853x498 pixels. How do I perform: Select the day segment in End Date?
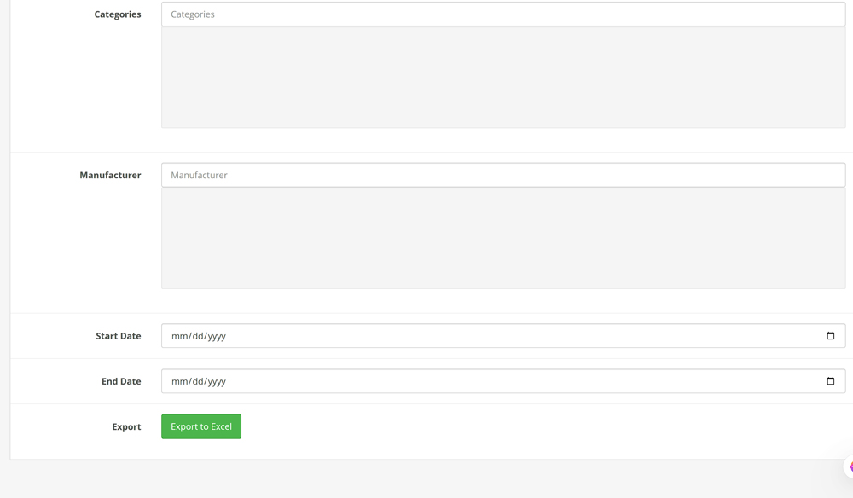(196, 381)
